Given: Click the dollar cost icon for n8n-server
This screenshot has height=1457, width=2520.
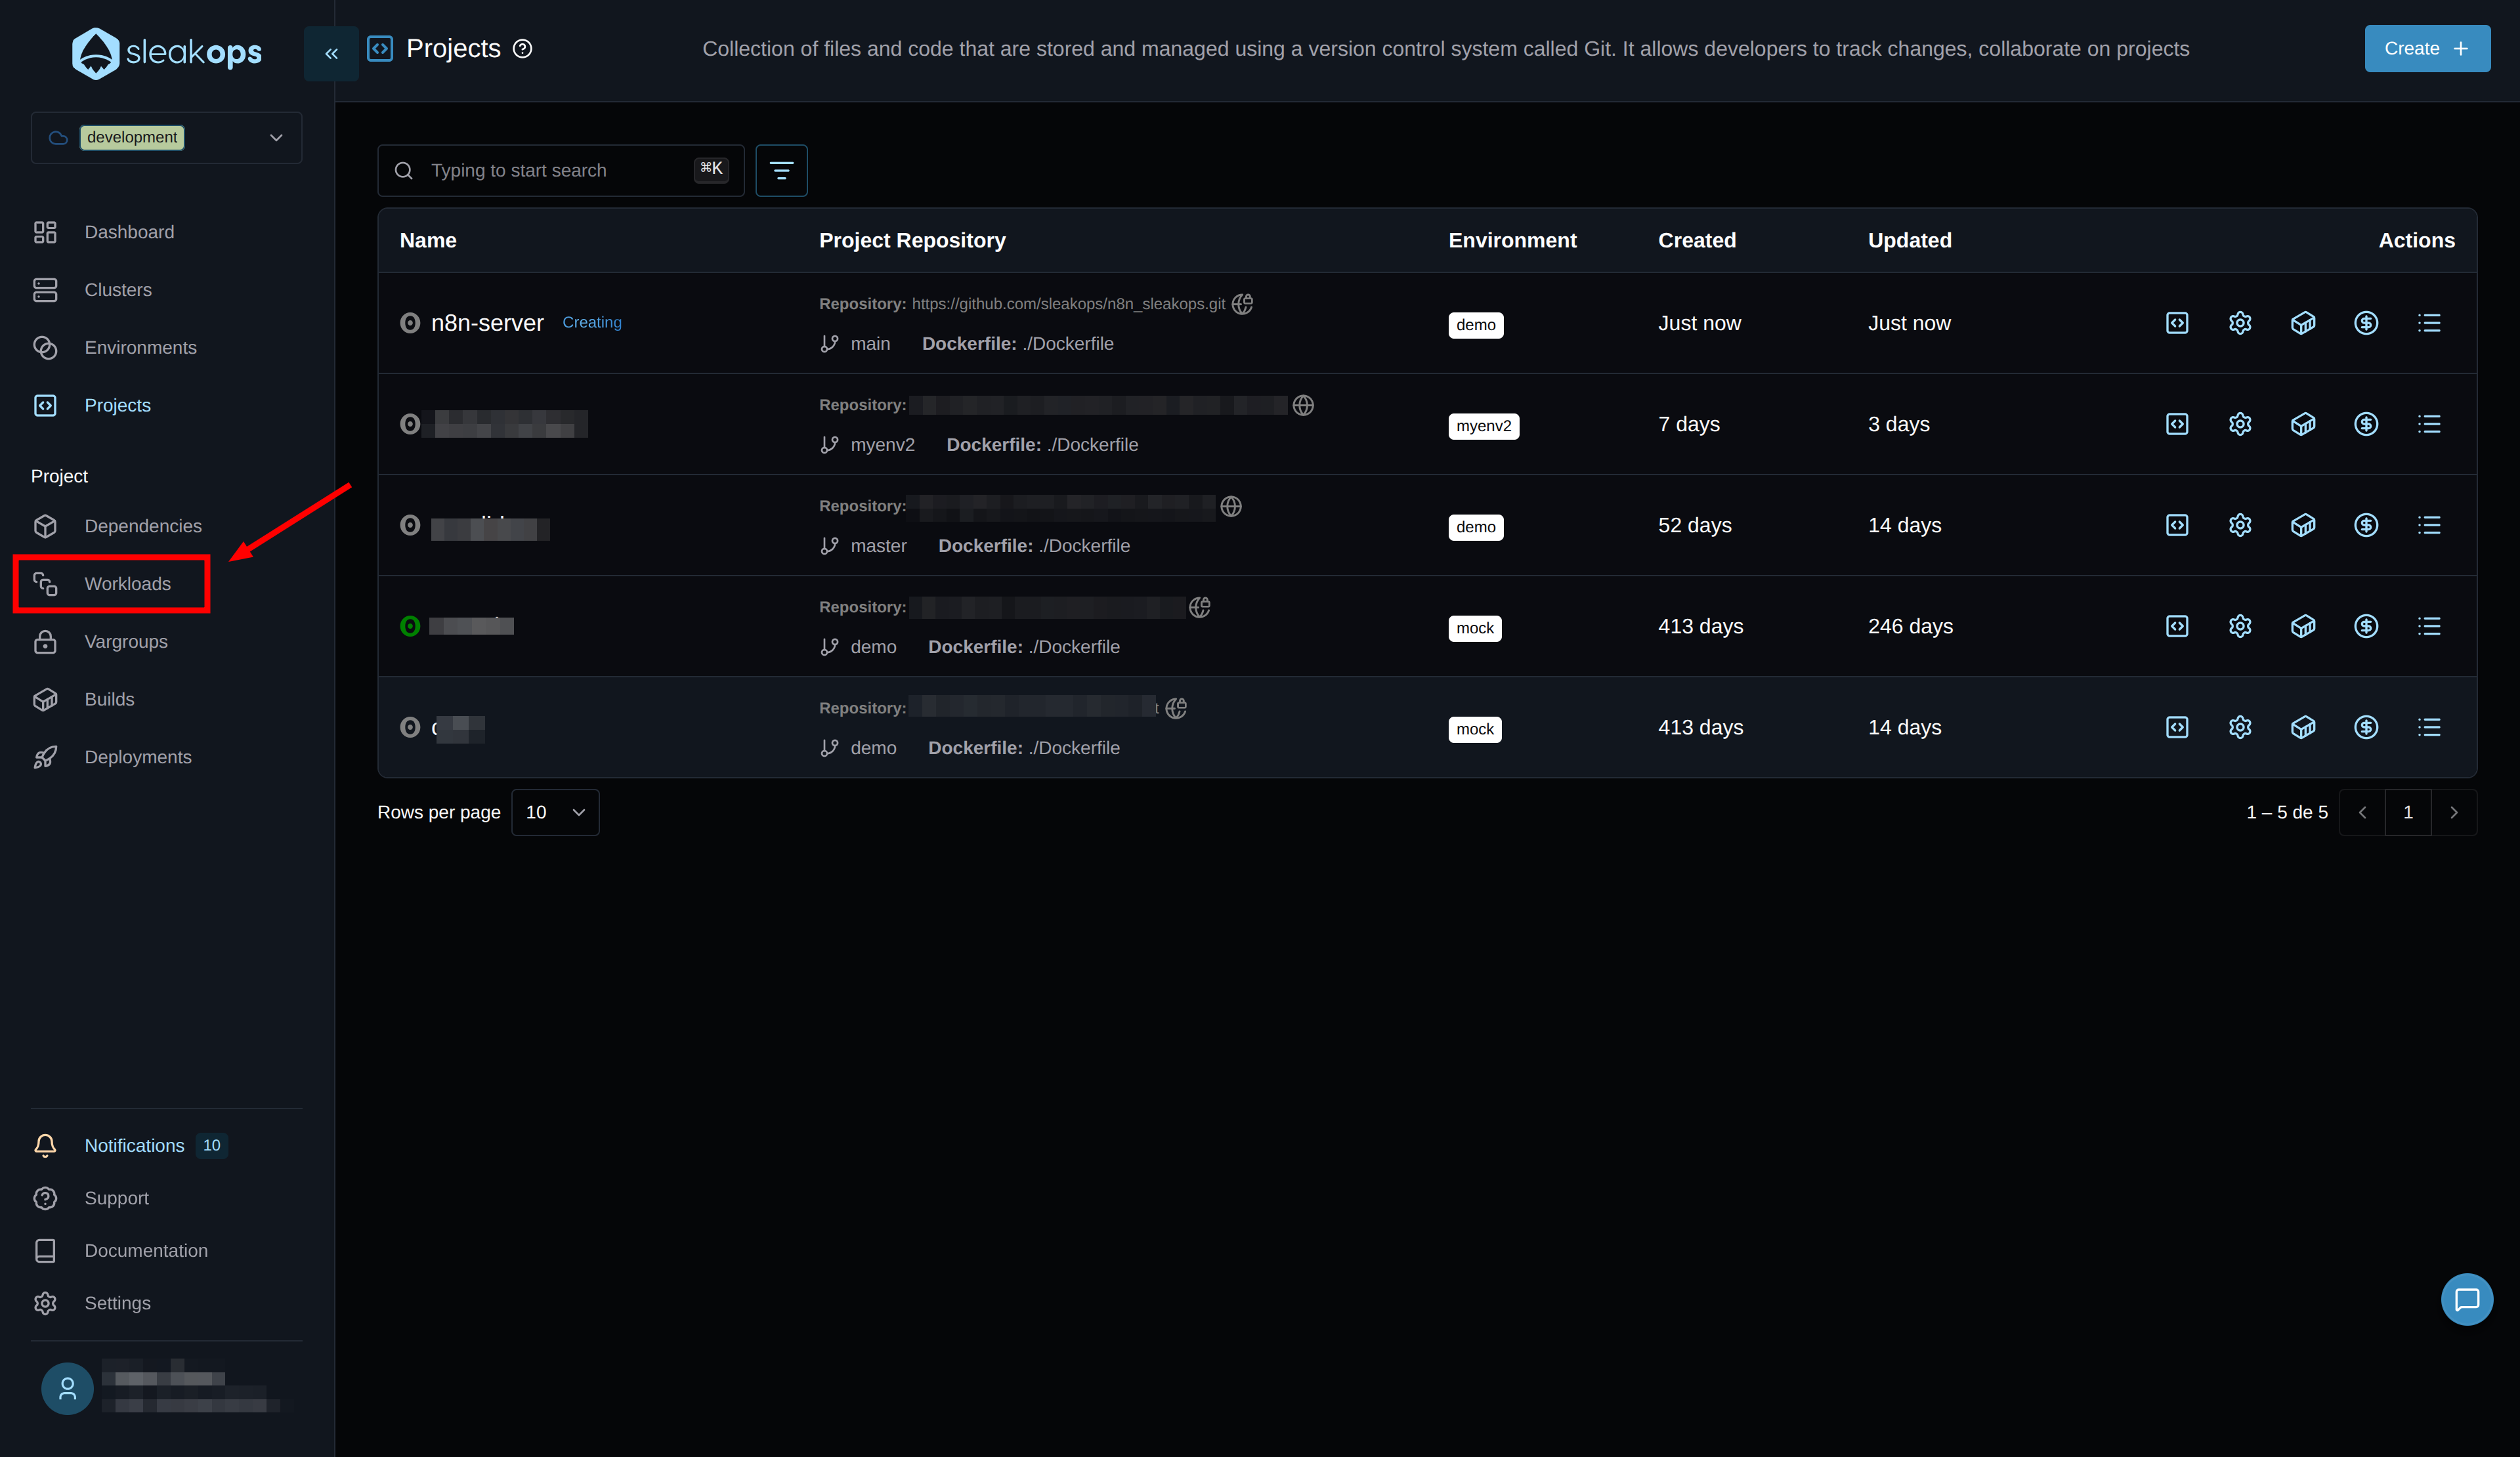Looking at the screenshot, I should click(x=2365, y=323).
